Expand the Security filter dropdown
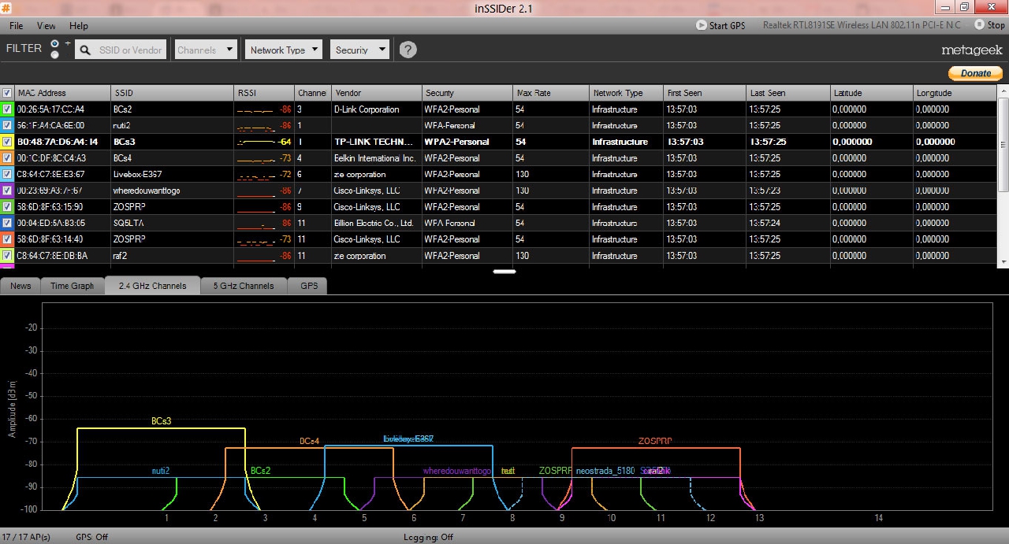 pyautogui.click(x=359, y=50)
